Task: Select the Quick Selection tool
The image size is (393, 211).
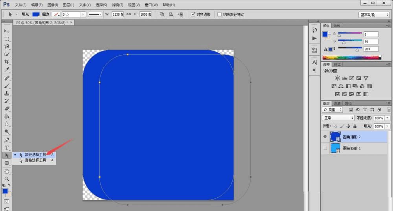Action: click(7, 54)
